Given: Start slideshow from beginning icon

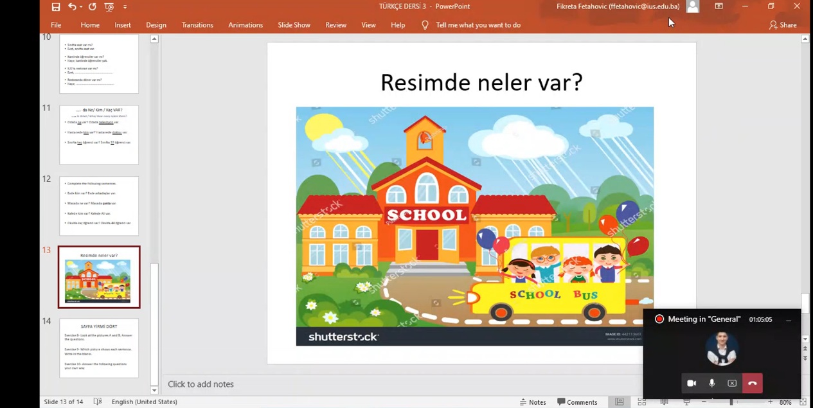Looking at the screenshot, I should pyautogui.click(x=109, y=7).
